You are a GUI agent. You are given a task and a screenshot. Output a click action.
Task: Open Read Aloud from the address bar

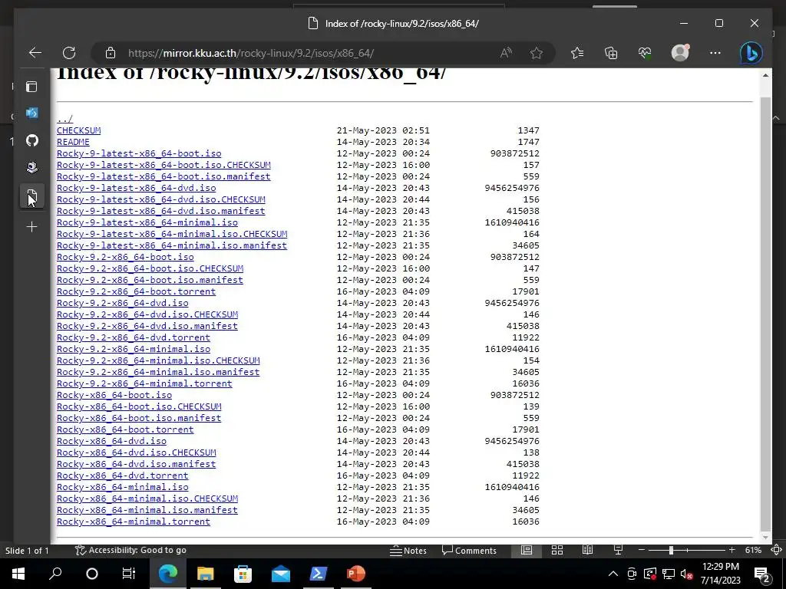pyautogui.click(x=506, y=53)
